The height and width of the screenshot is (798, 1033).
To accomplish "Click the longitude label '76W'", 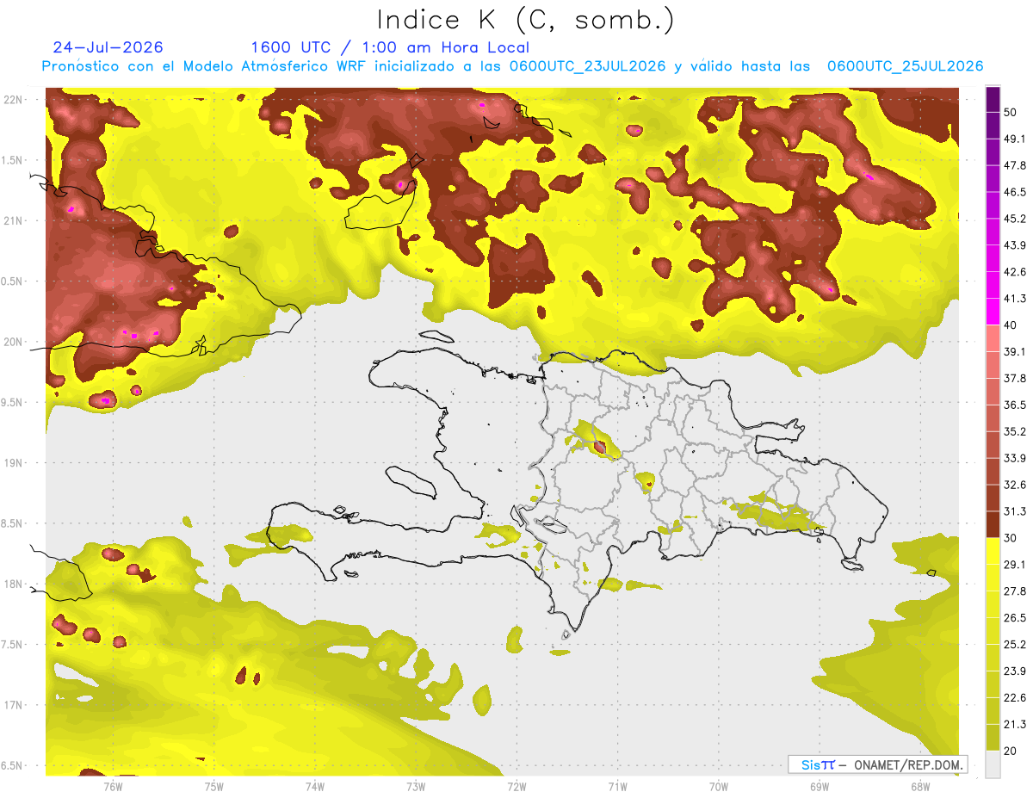I will point(113,786).
